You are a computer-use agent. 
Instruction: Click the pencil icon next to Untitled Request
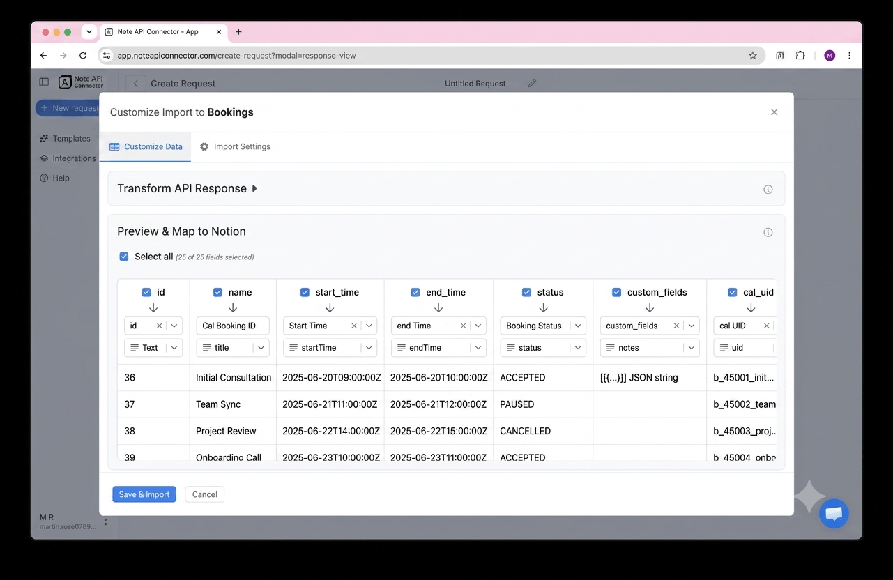click(532, 84)
